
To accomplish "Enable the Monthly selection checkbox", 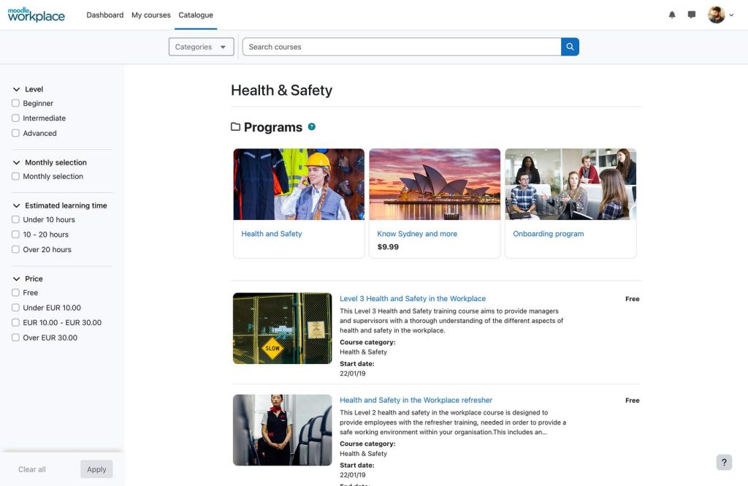I will point(15,176).
